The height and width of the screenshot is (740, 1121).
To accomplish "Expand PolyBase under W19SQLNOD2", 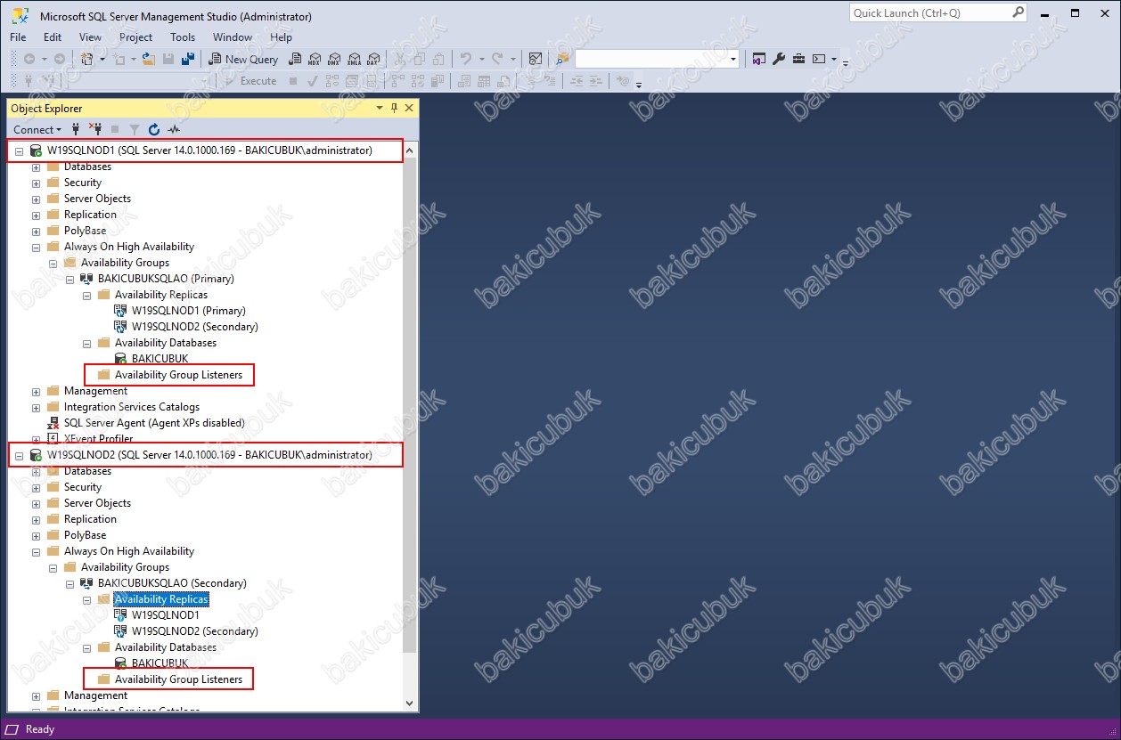I will (36, 536).
